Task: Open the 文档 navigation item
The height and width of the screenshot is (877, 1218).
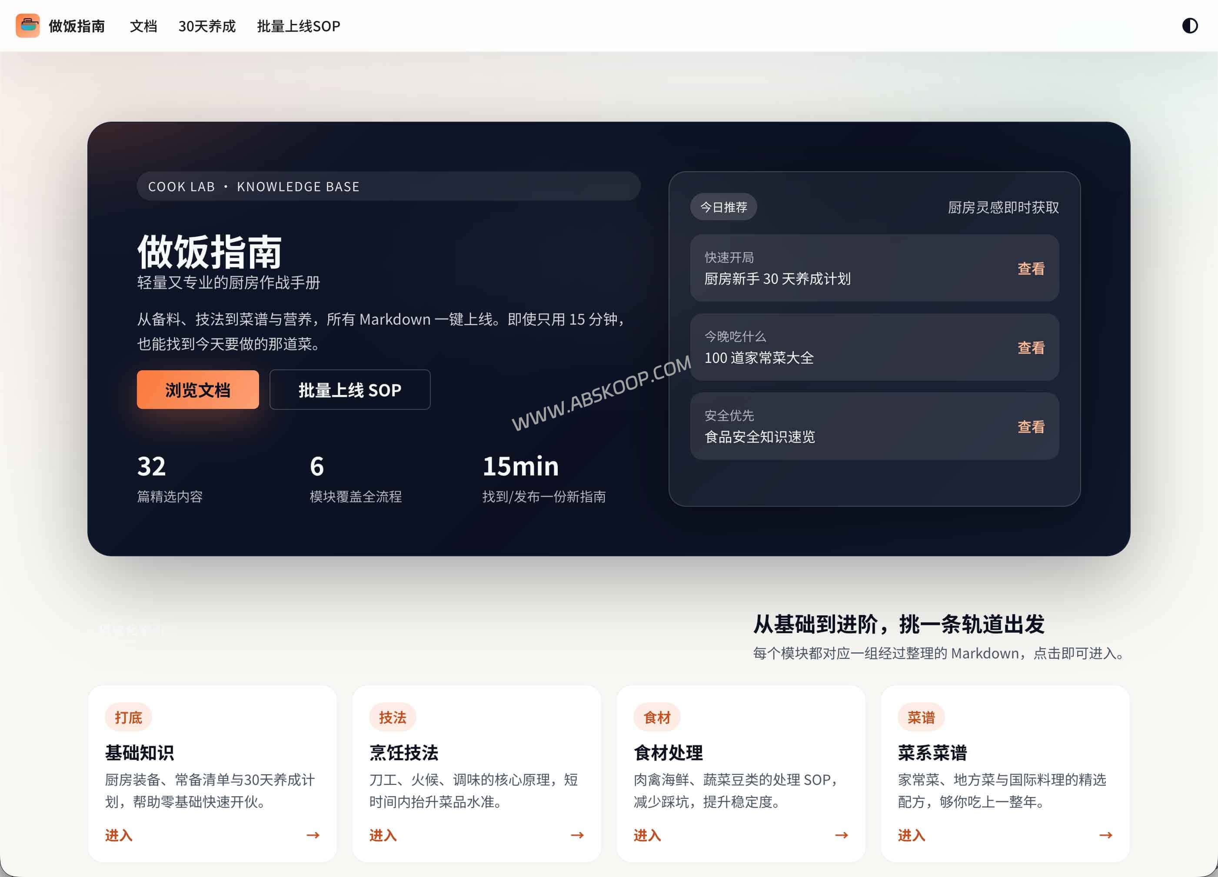Action: coord(143,27)
